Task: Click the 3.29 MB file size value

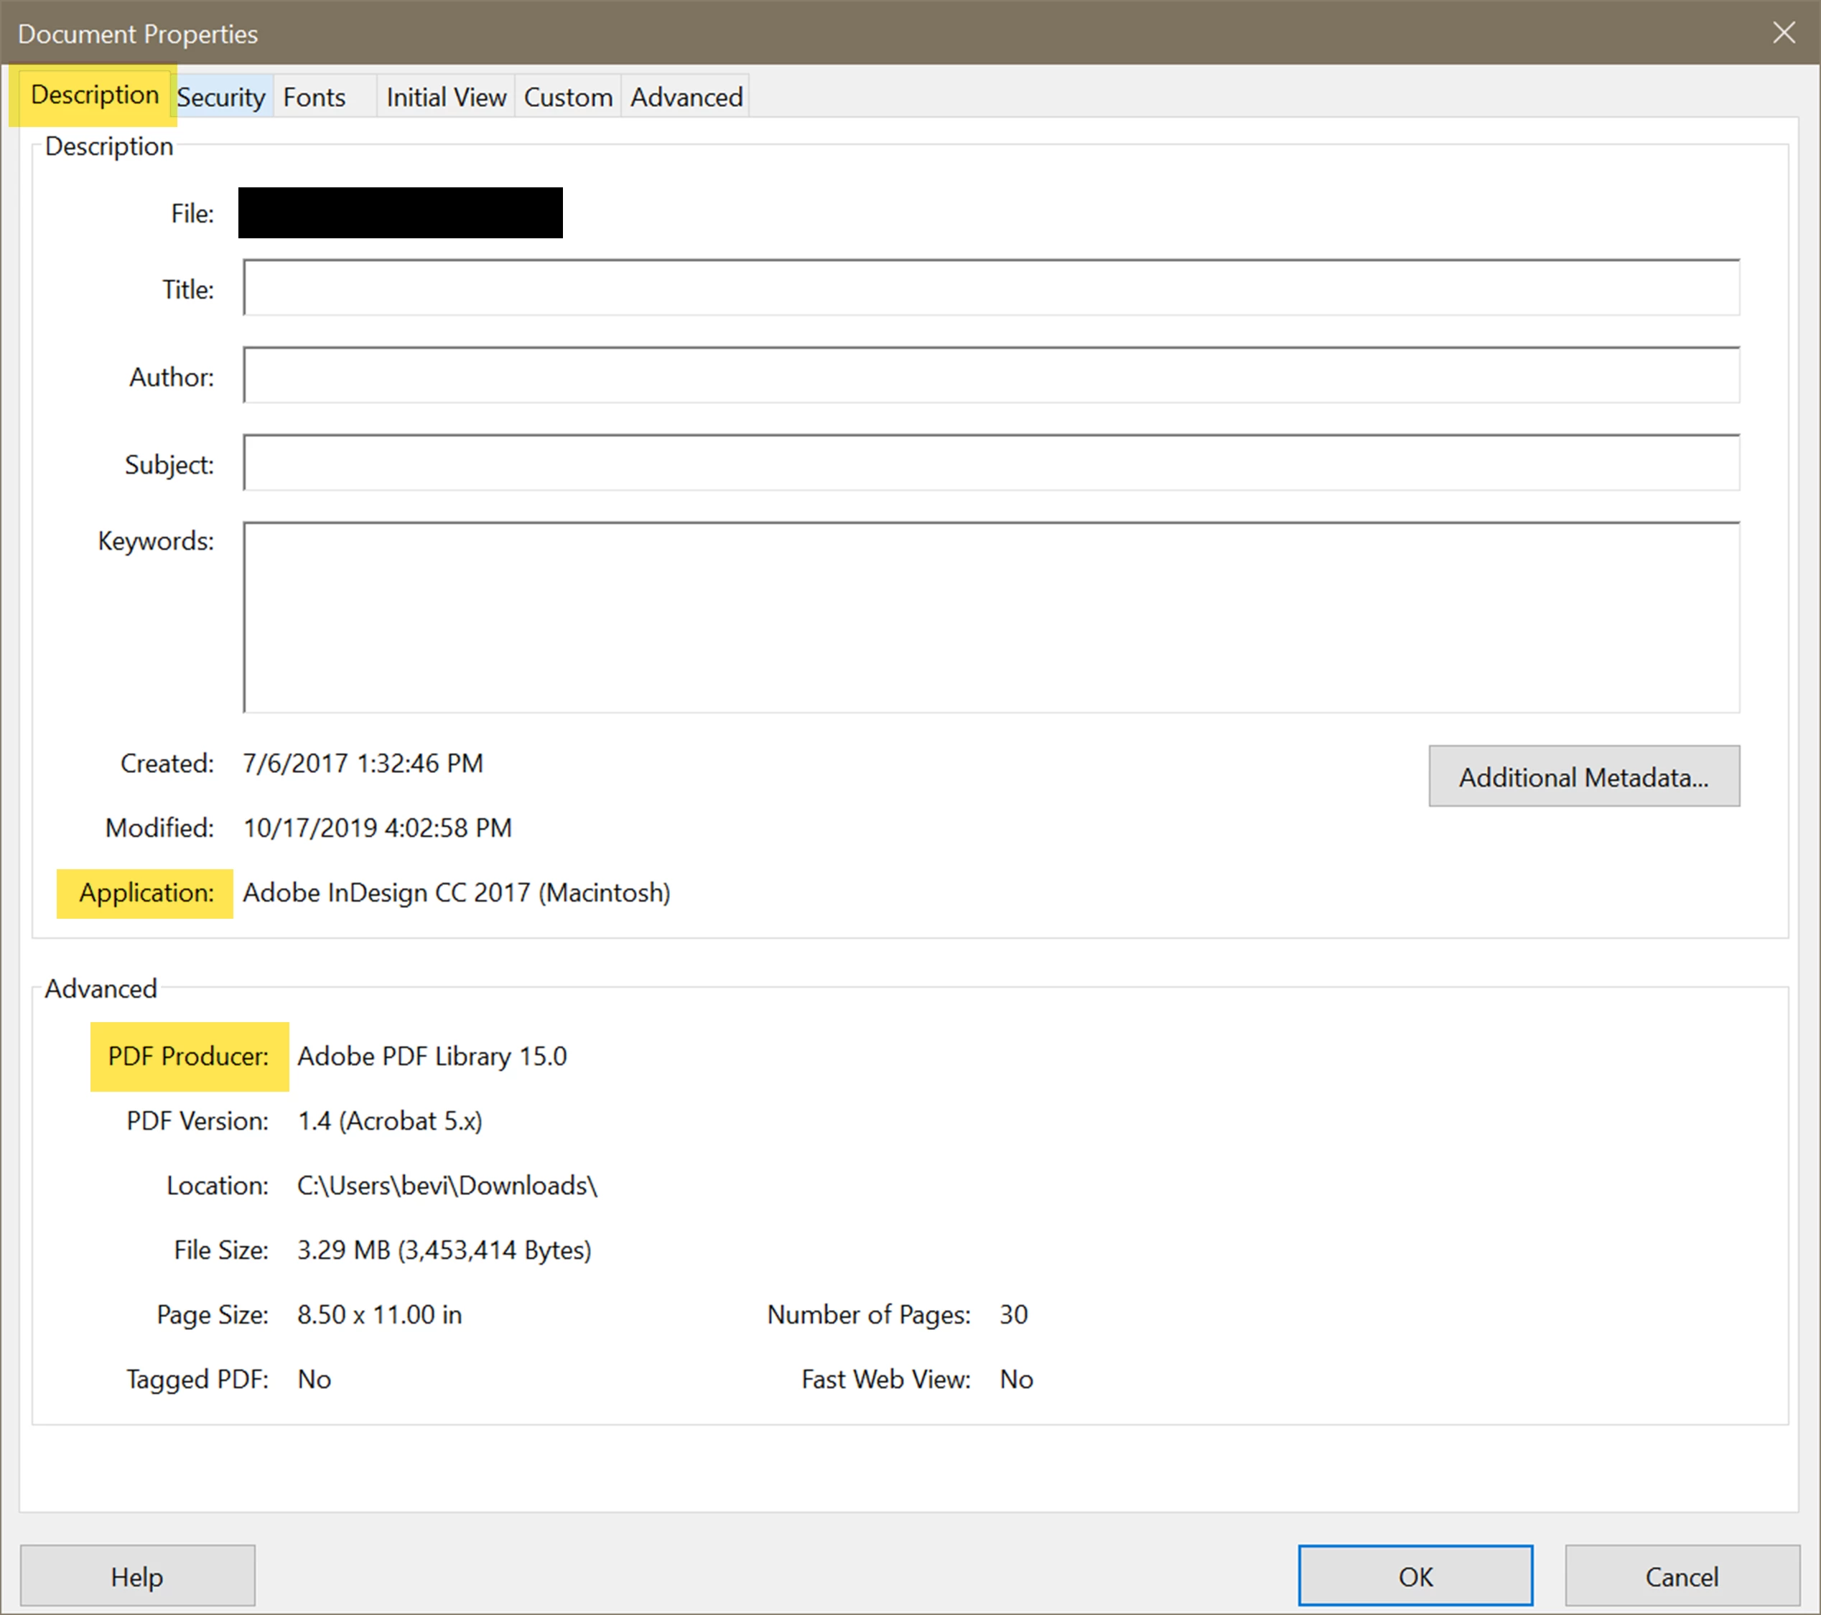Action: pyautogui.click(x=444, y=1250)
